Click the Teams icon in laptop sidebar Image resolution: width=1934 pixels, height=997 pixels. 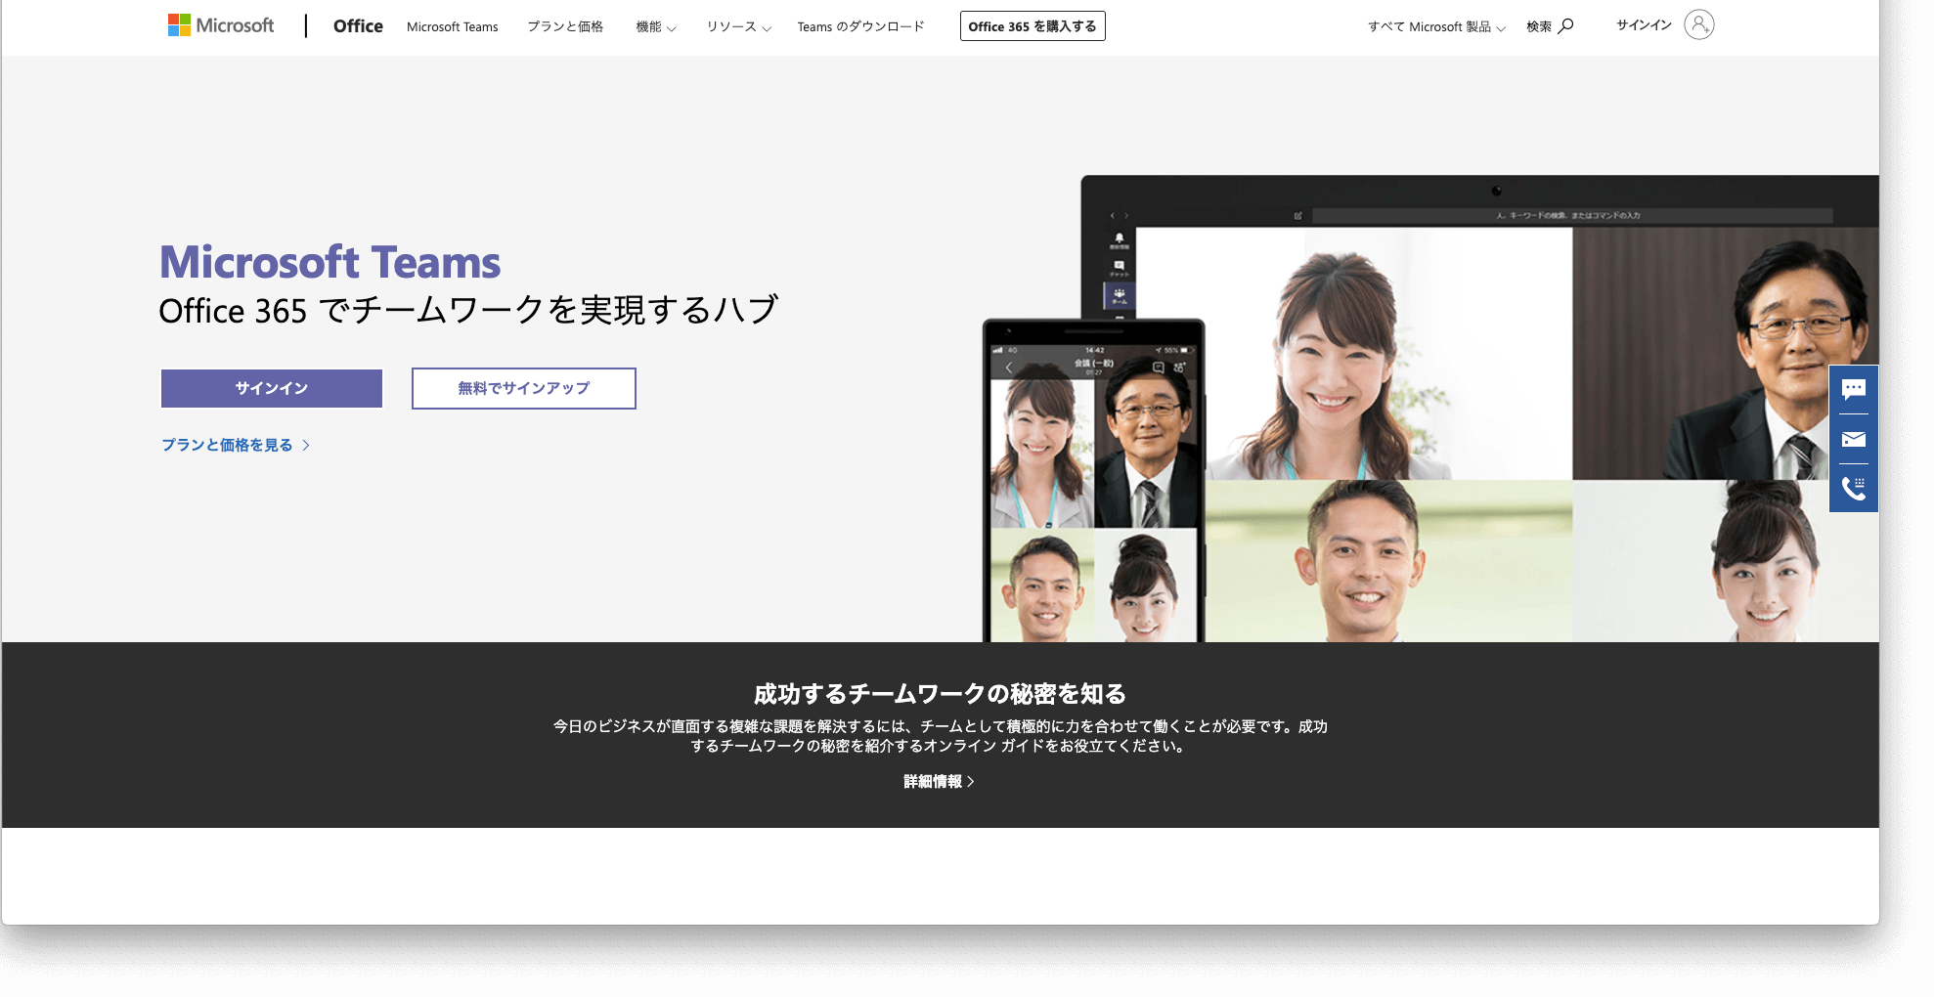coord(1119,295)
